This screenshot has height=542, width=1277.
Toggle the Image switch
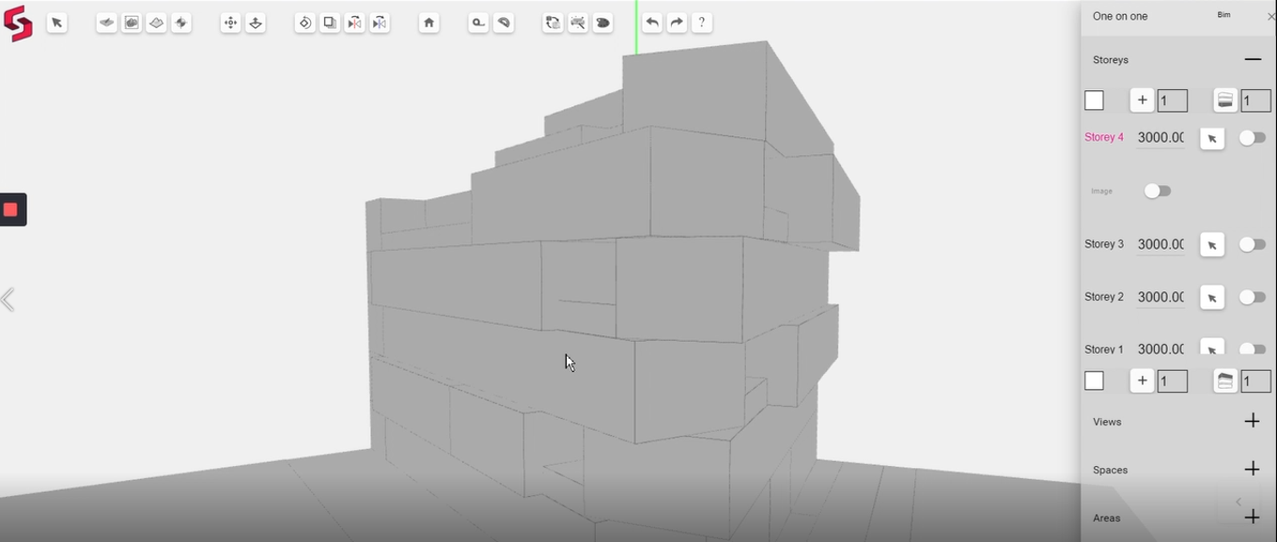point(1158,191)
